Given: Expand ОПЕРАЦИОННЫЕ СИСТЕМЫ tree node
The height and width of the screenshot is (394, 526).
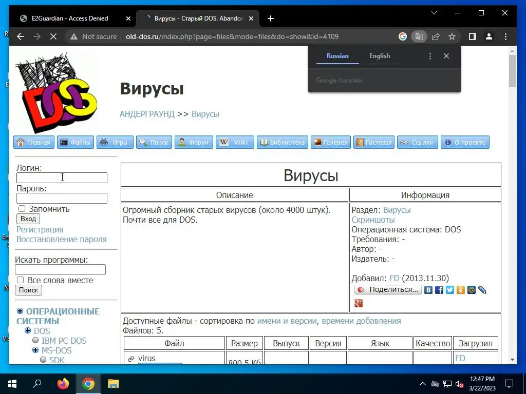Looking at the screenshot, I should click(x=20, y=311).
